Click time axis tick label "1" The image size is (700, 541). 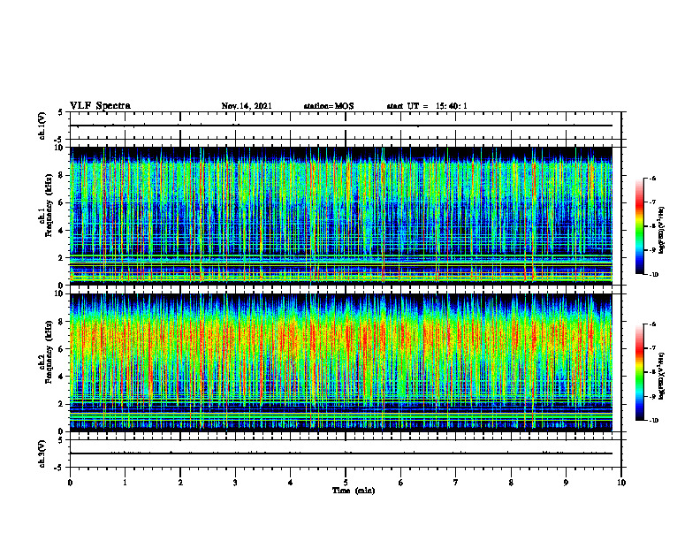tap(125, 483)
